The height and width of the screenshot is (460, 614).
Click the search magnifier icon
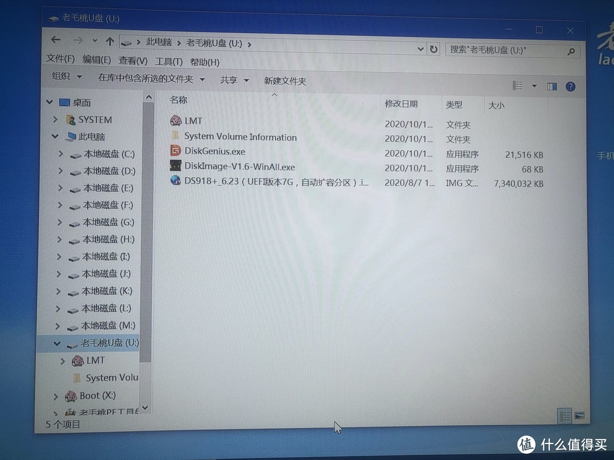pos(571,51)
